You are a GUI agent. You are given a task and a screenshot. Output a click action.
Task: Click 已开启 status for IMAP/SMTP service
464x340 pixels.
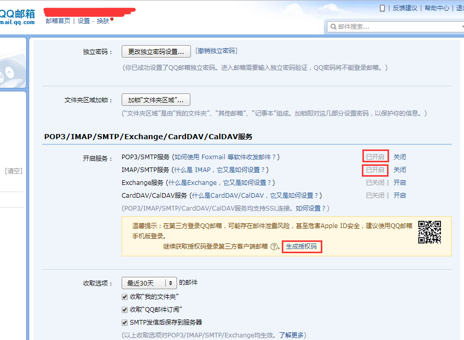click(x=375, y=169)
